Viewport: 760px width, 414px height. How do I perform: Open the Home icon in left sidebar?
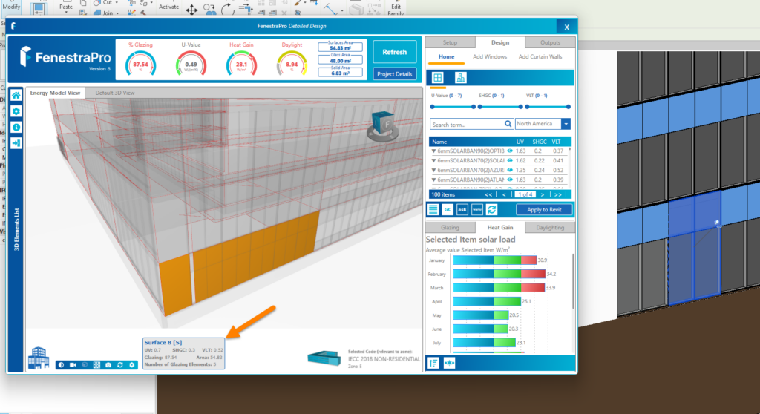[16, 96]
